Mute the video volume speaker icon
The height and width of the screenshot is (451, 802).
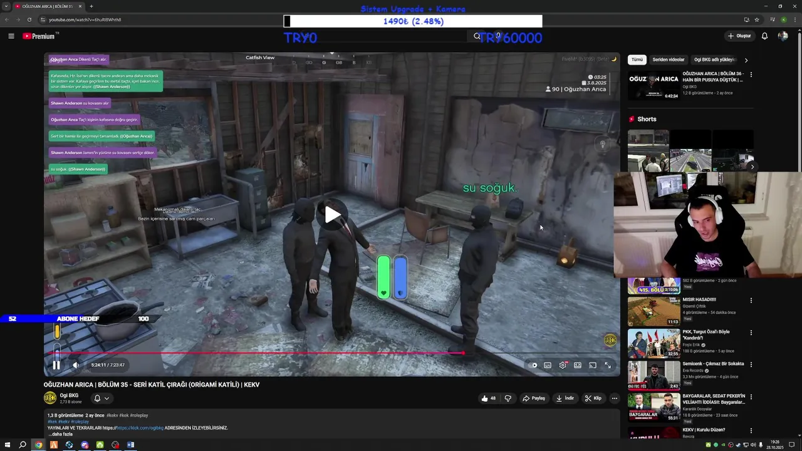76,365
